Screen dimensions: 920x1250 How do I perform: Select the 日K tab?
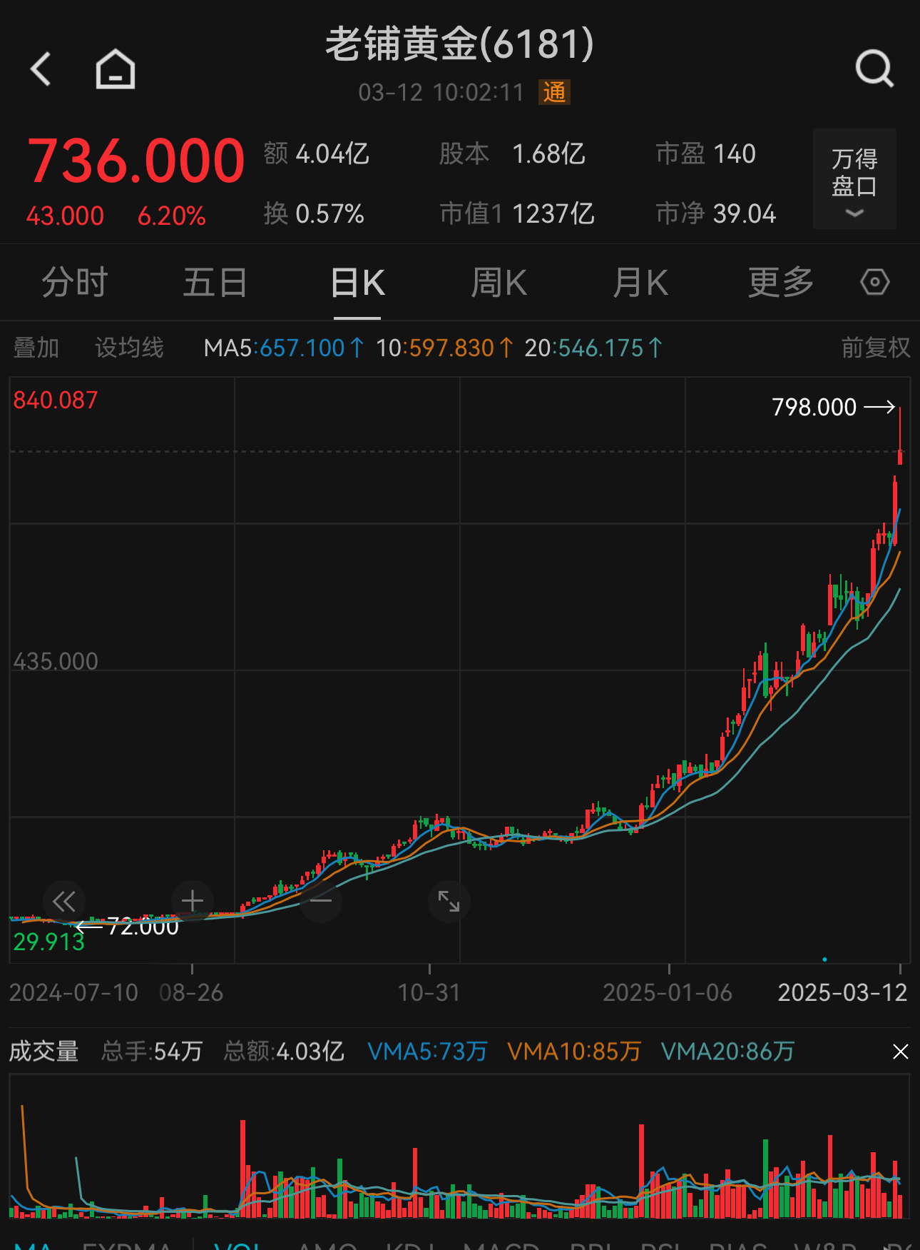pyautogui.click(x=357, y=283)
